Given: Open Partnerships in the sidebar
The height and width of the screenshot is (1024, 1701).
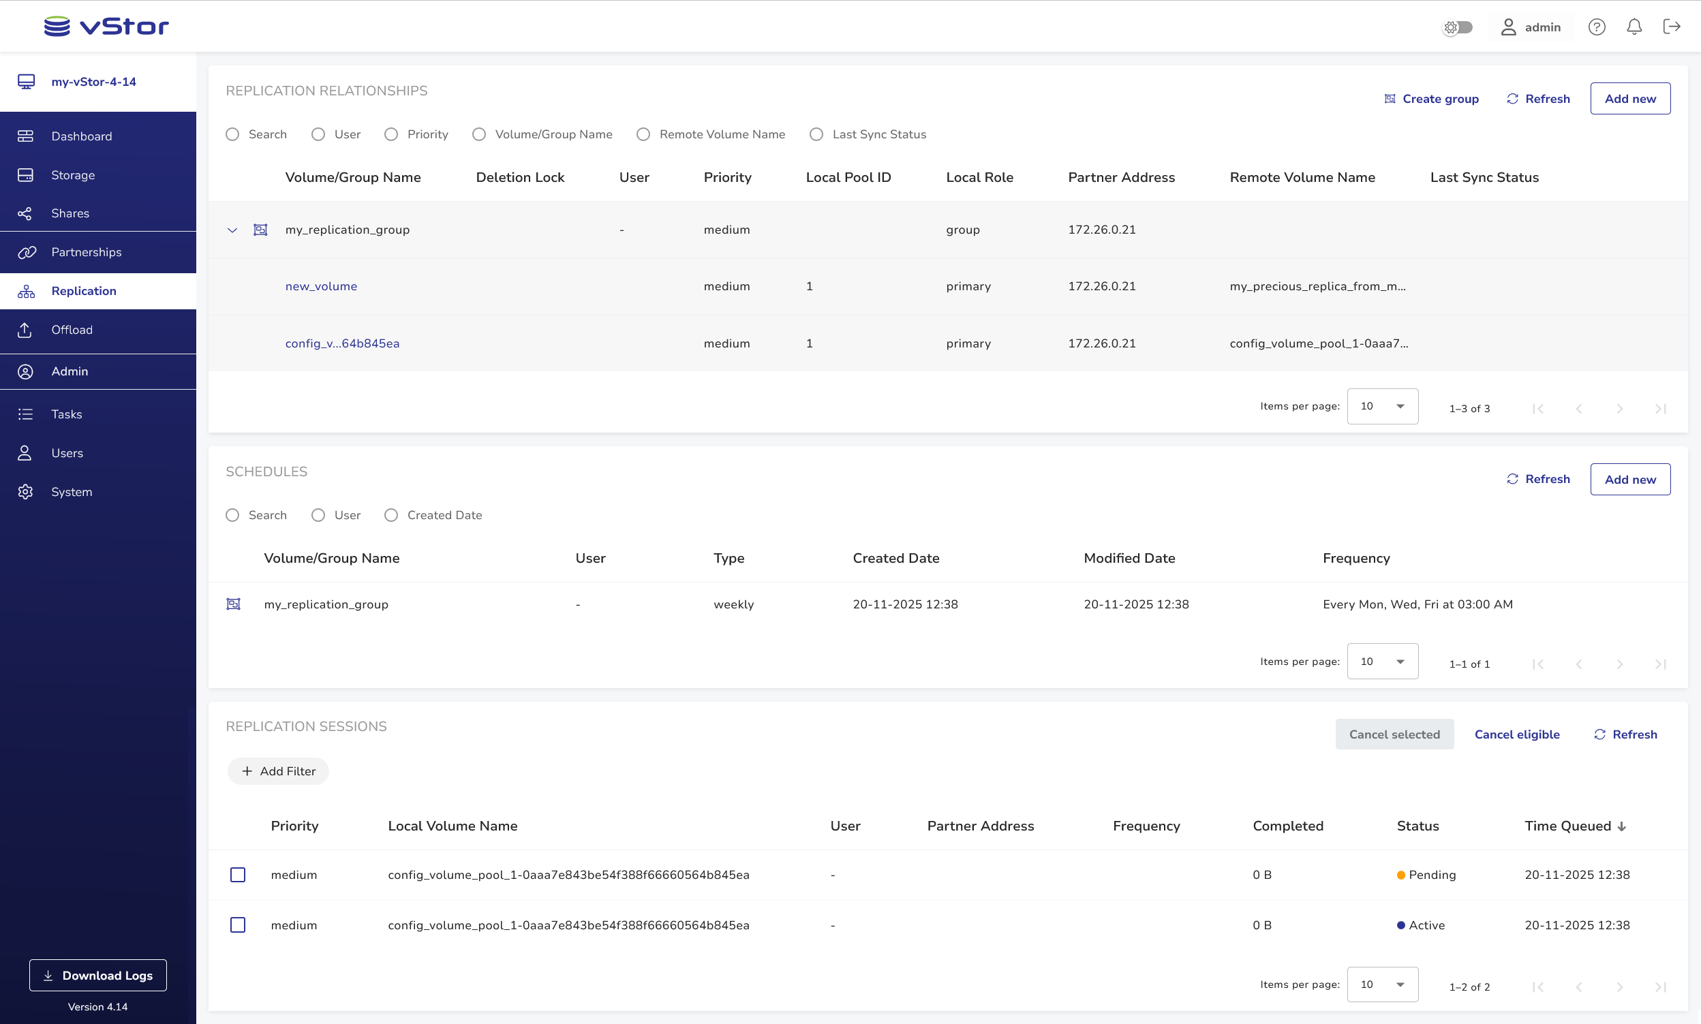Looking at the screenshot, I should pos(87,252).
